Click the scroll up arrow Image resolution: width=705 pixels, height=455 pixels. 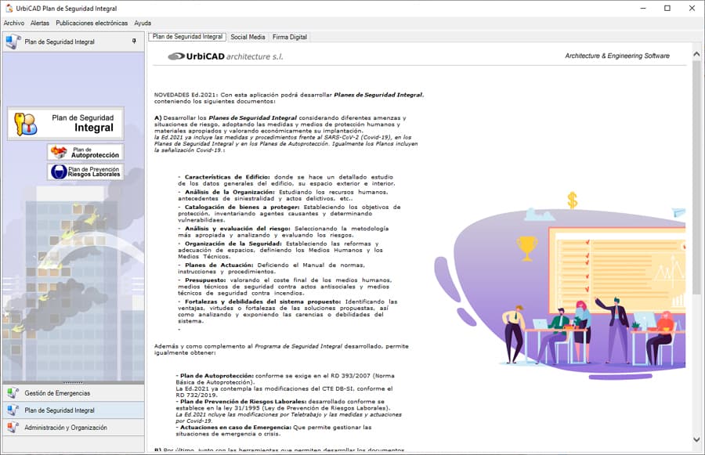click(x=696, y=54)
